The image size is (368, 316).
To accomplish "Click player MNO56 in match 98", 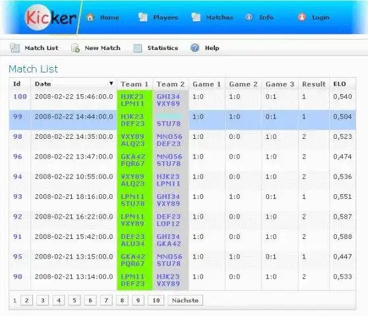I will pyautogui.click(x=169, y=136).
